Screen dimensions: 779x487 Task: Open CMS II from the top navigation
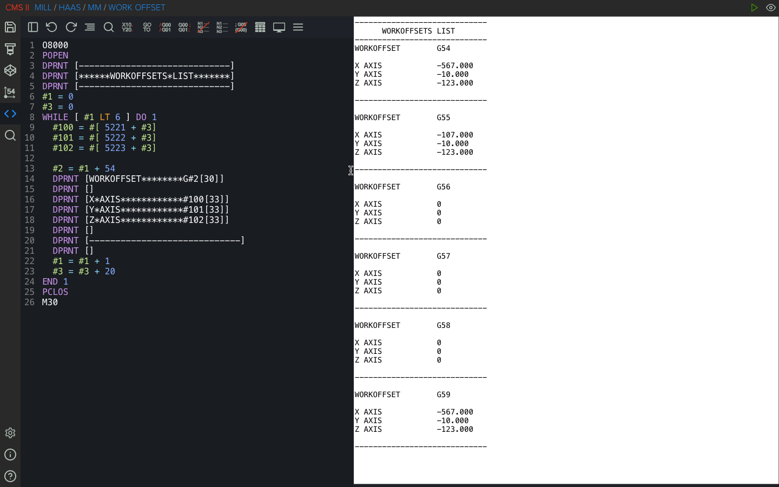(x=17, y=8)
